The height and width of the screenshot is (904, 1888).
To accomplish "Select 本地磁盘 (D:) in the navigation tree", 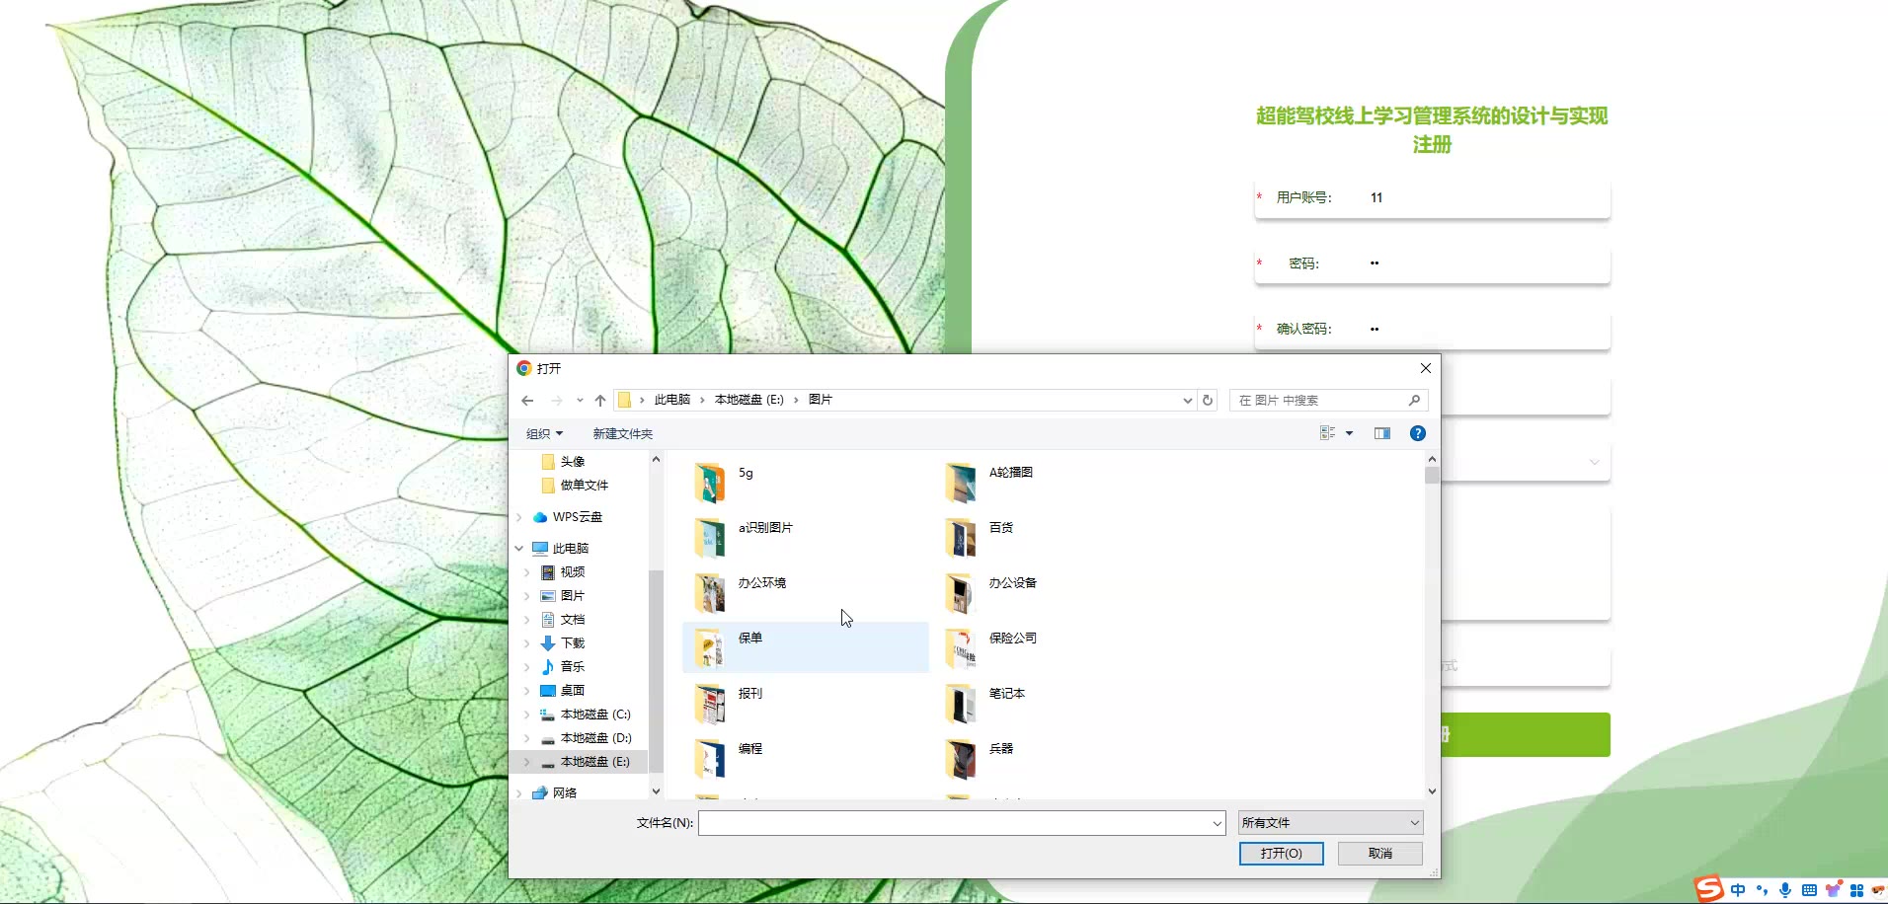I will point(595,738).
